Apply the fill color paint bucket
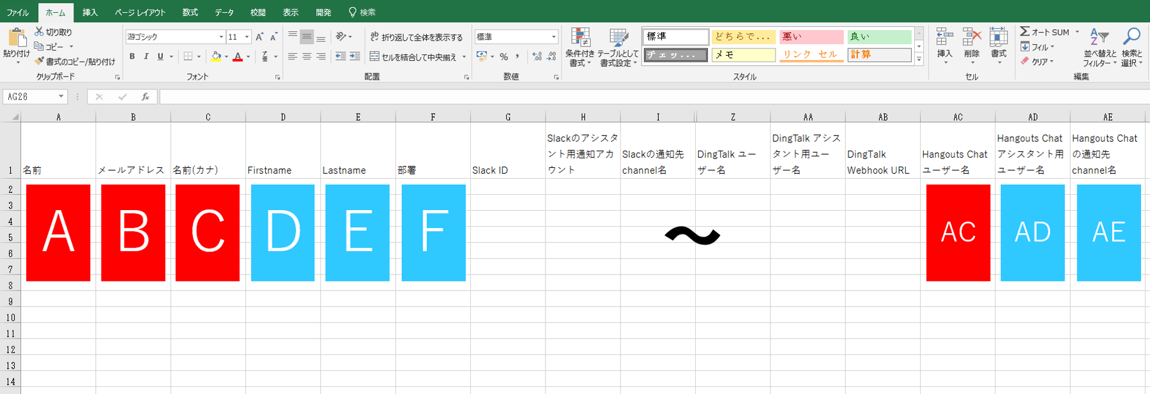 pos(216,57)
